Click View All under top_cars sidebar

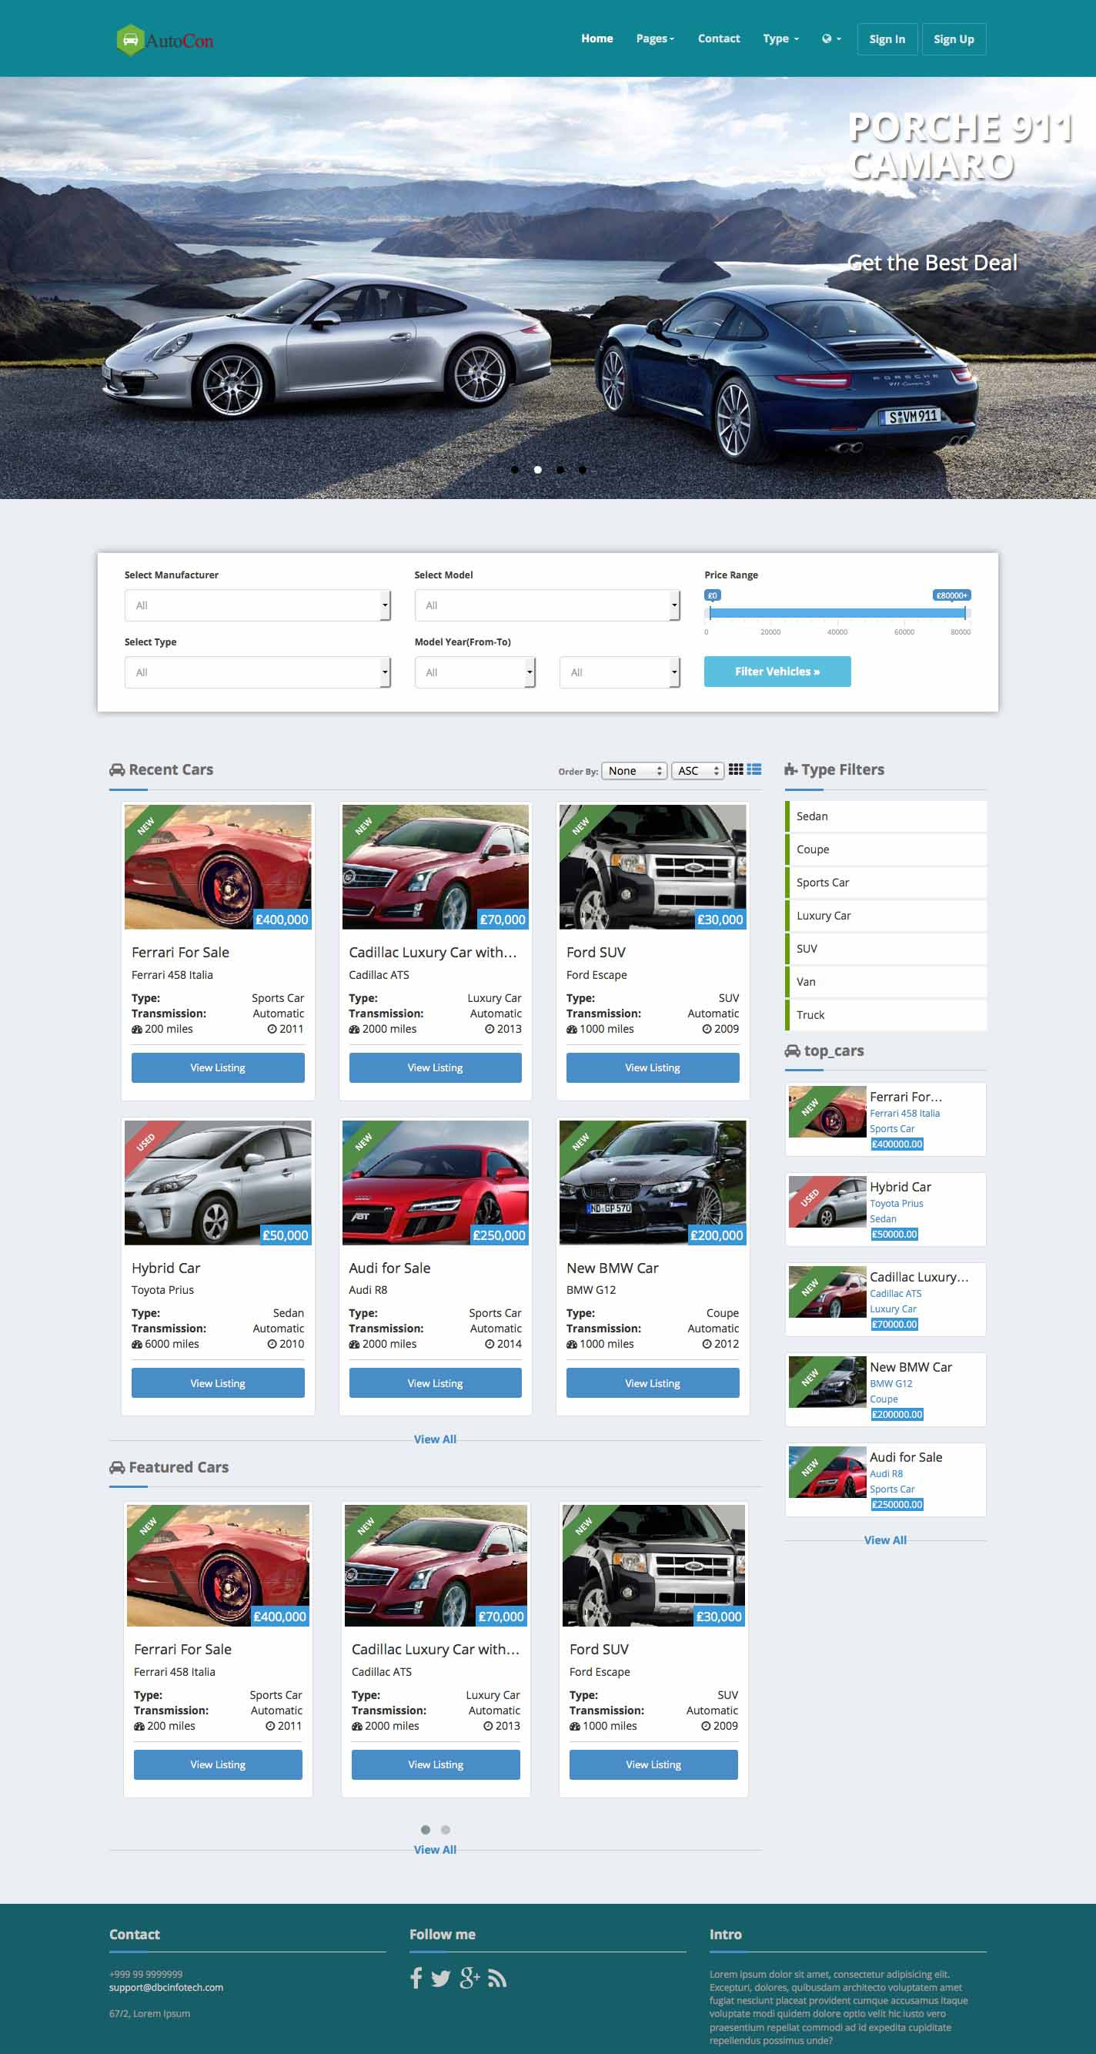coord(886,1540)
